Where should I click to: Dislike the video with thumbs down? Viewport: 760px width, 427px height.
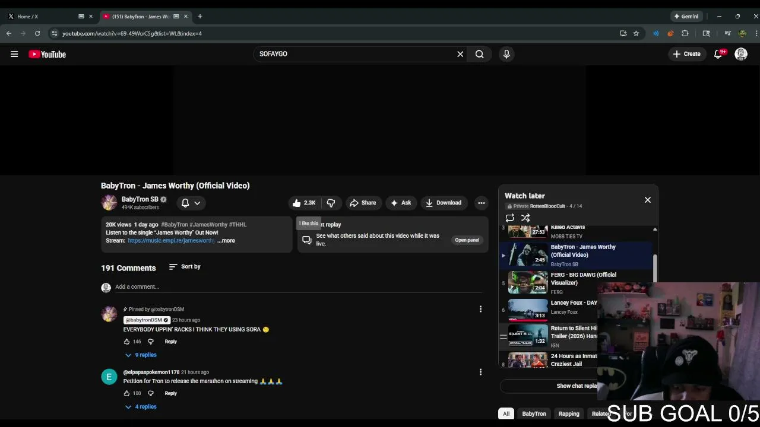(x=331, y=203)
